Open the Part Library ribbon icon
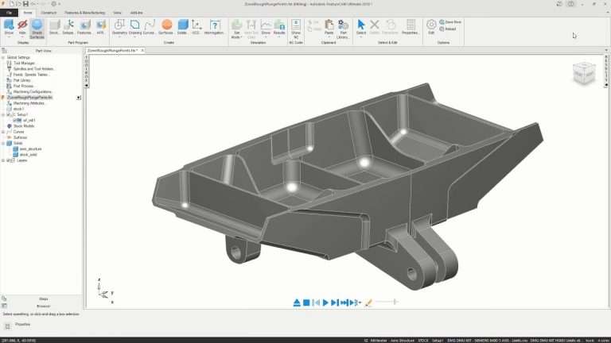 pyautogui.click(x=343, y=28)
